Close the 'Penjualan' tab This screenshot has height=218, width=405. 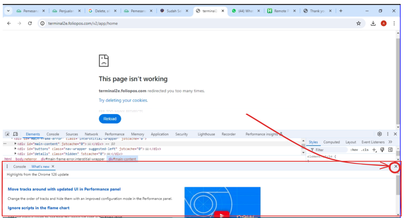[79, 11]
